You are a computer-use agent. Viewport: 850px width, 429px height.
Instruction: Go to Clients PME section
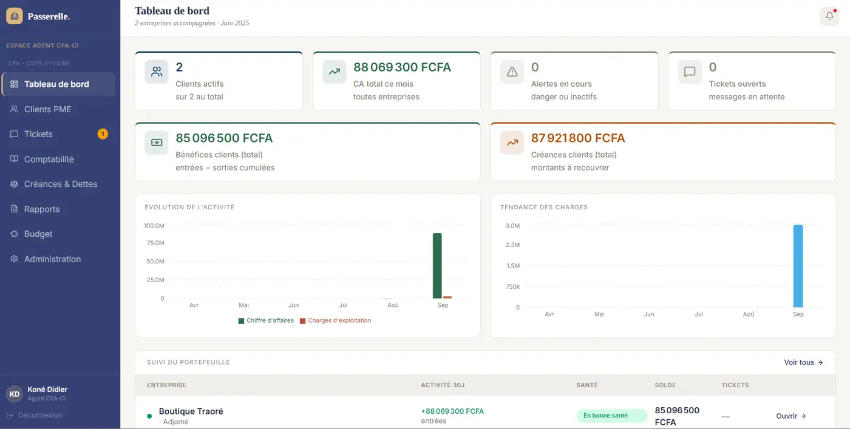(x=58, y=109)
